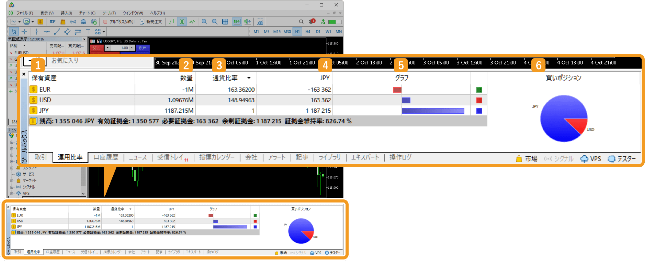Open the Signals broadcast toolbar icon
Viewport: 645px width, 261px height.
point(73,22)
